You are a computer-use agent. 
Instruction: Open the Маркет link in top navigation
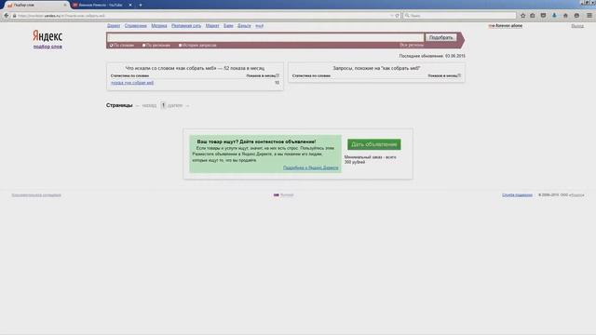pos(212,26)
